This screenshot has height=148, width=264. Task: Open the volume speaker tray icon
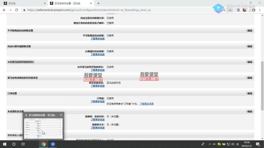tap(233, 144)
